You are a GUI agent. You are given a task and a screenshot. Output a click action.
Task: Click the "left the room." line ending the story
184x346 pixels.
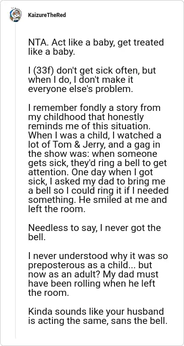(57, 209)
